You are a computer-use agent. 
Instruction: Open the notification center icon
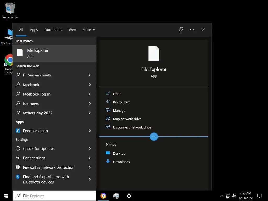pyautogui.click(x=259, y=196)
